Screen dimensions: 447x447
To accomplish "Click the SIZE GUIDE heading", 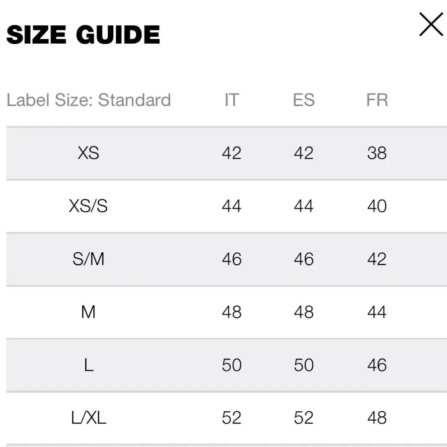I will pyautogui.click(x=83, y=35).
